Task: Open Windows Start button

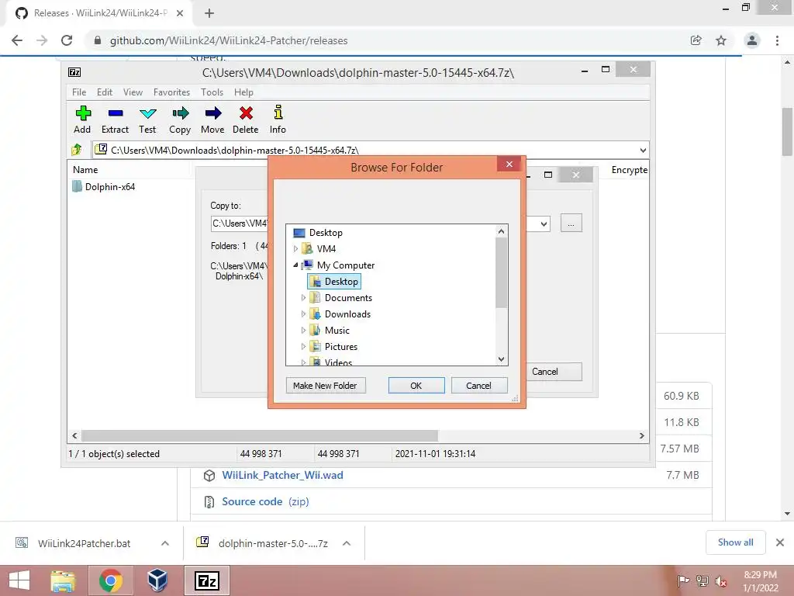Action: click(19, 580)
